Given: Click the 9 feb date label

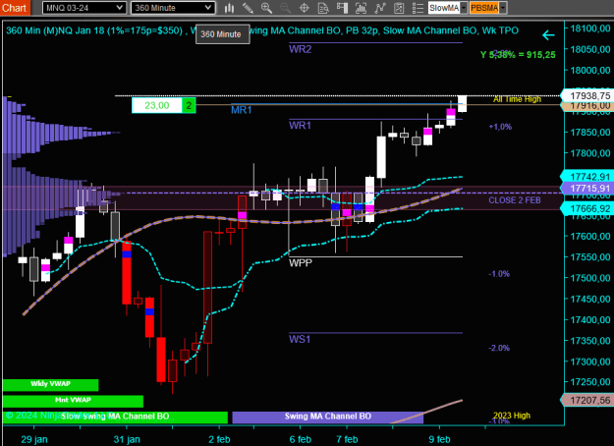Looking at the screenshot, I should tap(439, 439).
